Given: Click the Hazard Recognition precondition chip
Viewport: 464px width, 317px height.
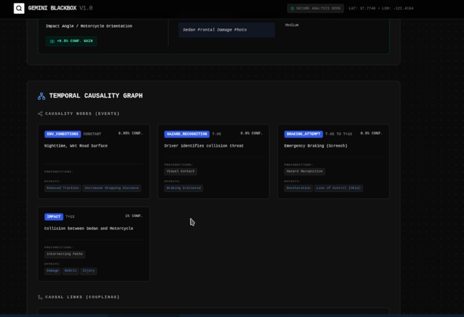Looking at the screenshot, I should click(305, 171).
